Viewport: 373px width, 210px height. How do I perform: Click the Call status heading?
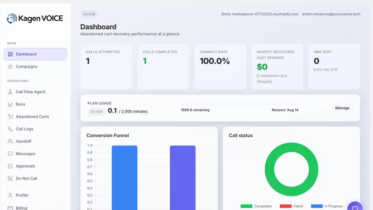point(241,135)
